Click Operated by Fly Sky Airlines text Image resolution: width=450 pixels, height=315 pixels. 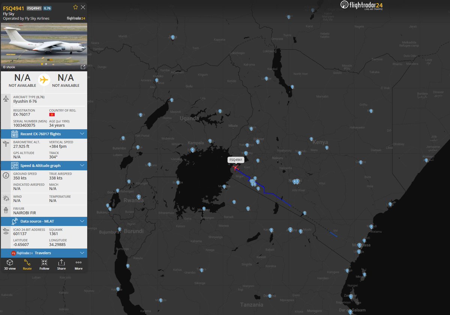click(x=26, y=18)
